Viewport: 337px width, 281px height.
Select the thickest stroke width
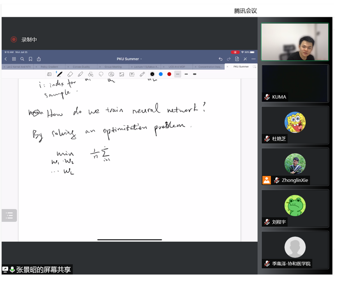pyautogui.click(x=195, y=74)
